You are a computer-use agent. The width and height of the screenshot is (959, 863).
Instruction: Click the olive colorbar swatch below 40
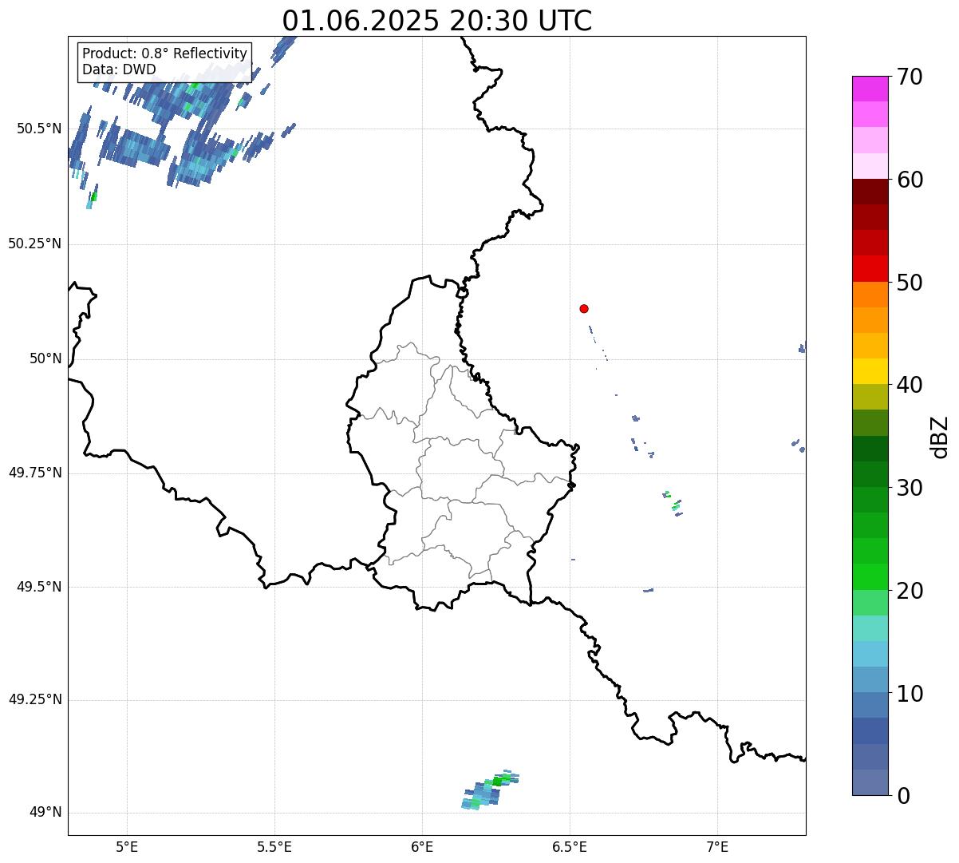click(x=870, y=397)
